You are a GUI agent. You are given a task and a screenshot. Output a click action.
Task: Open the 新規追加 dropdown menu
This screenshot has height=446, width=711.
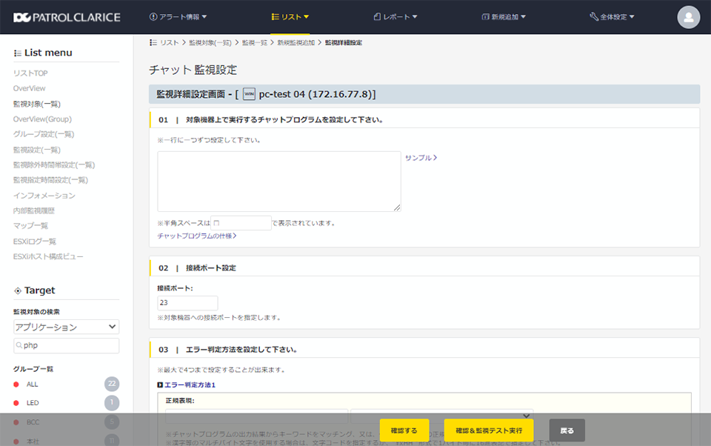tap(504, 17)
